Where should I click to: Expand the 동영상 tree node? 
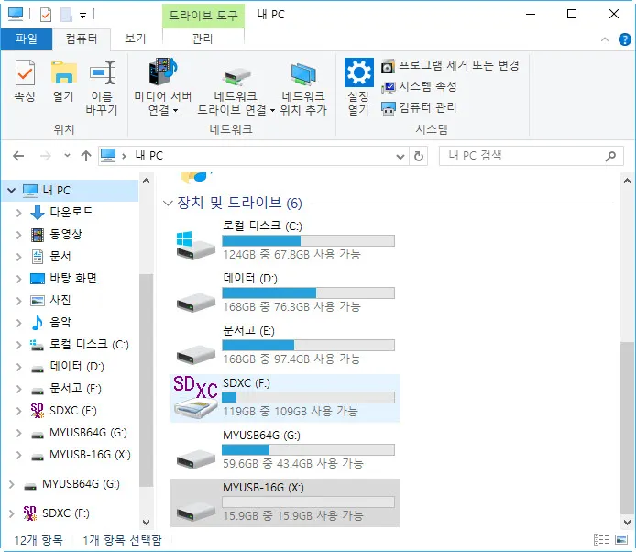coord(18,234)
